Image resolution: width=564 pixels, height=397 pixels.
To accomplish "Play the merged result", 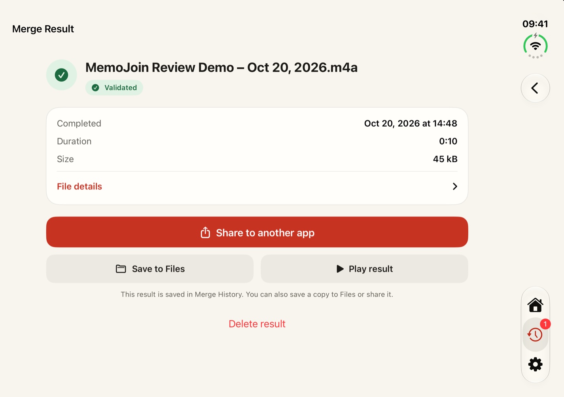I will [364, 269].
